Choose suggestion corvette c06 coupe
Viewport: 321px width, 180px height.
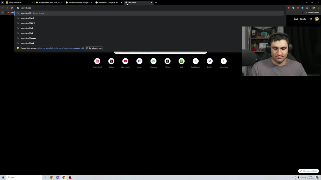click(x=149, y=38)
